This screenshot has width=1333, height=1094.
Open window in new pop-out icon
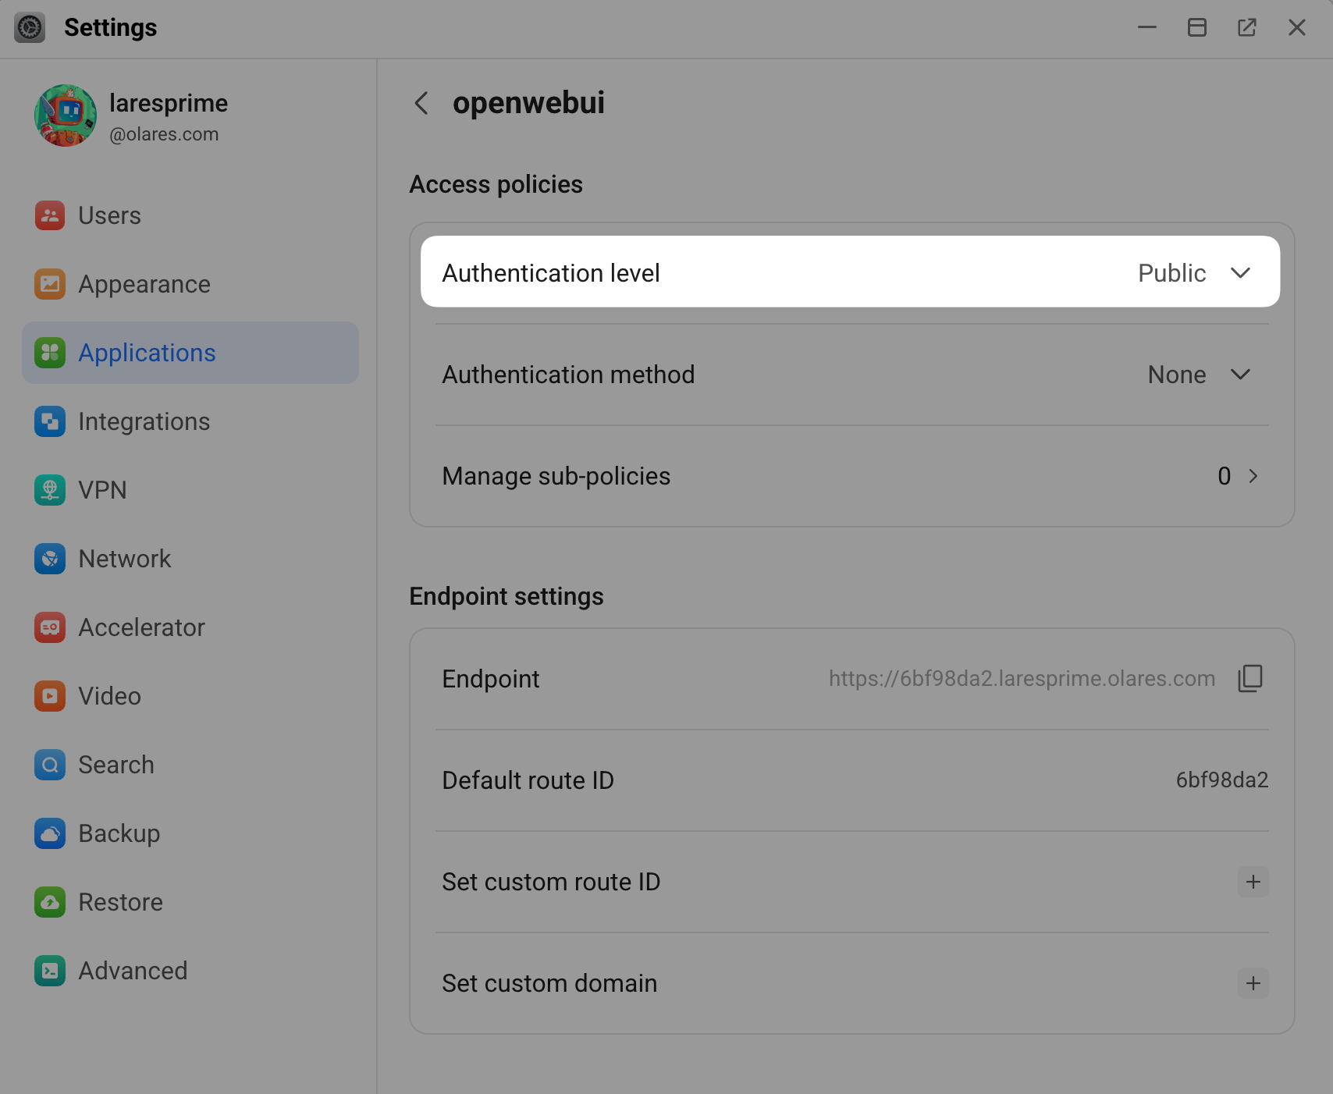pyautogui.click(x=1247, y=27)
